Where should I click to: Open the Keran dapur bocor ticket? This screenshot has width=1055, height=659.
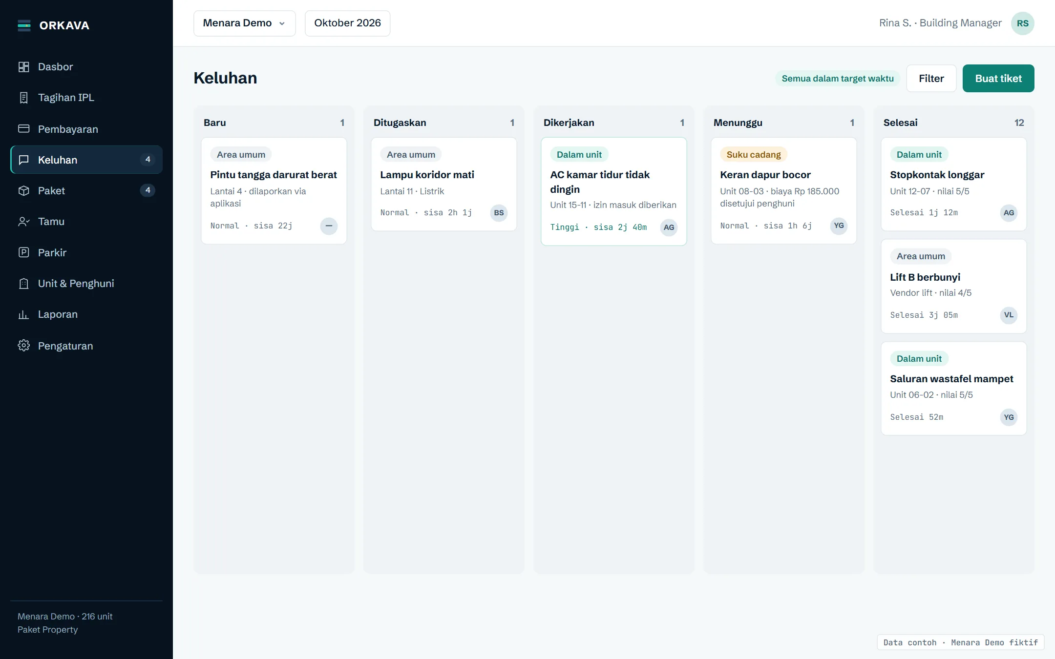[783, 191]
